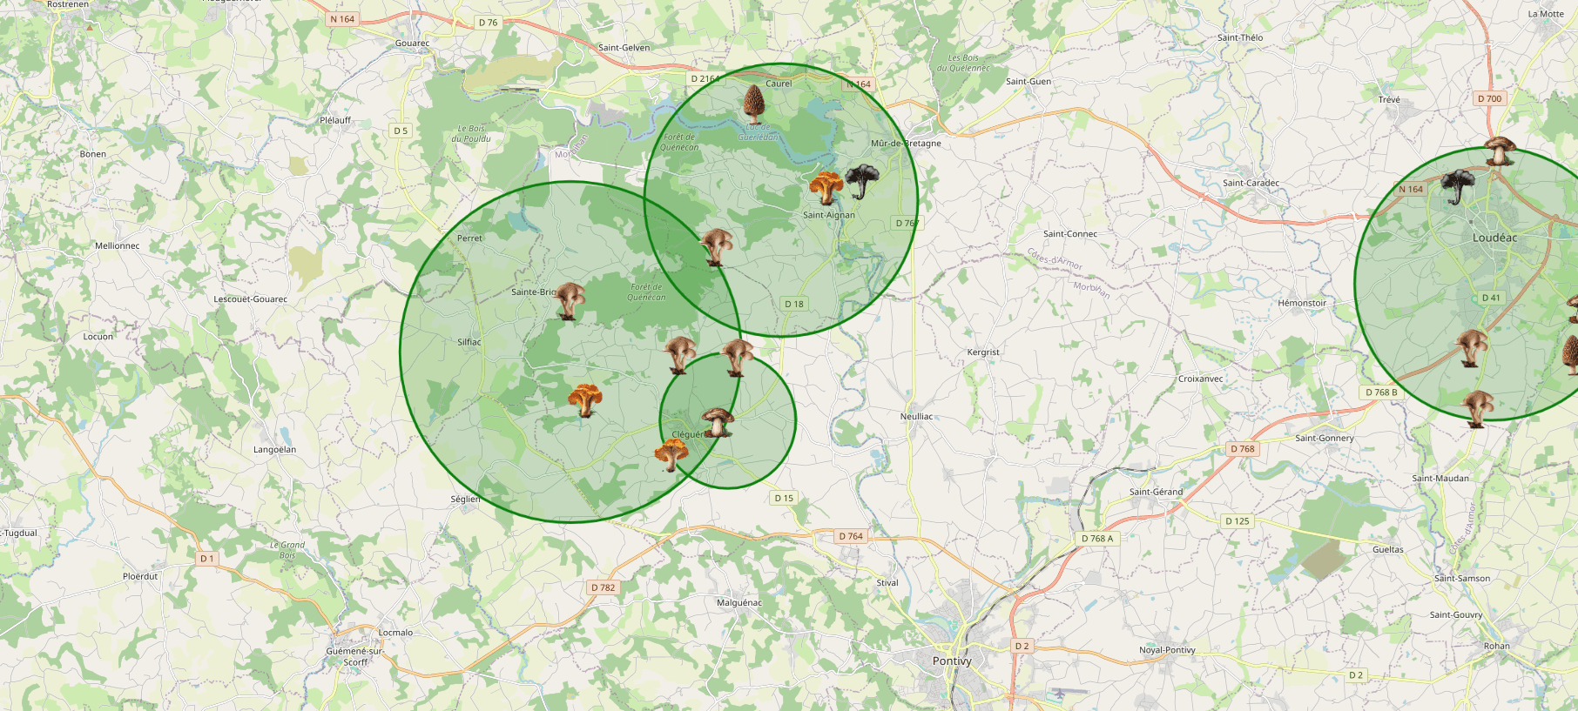Click the Loudéac town label
1578x711 pixels.
1494,238
